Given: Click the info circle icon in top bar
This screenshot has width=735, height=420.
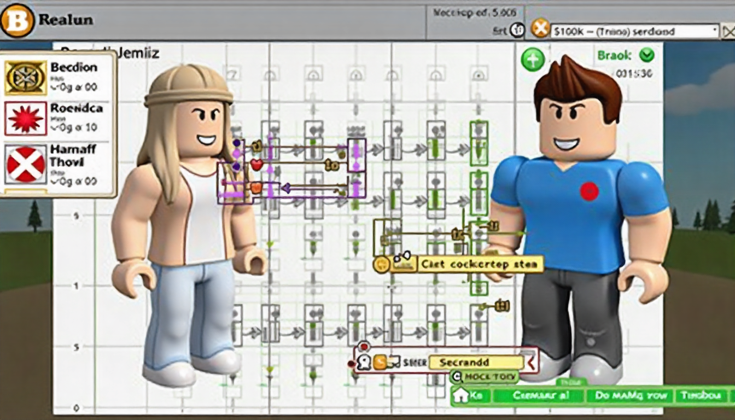Looking at the screenshot, I should pyautogui.click(x=517, y=30).
